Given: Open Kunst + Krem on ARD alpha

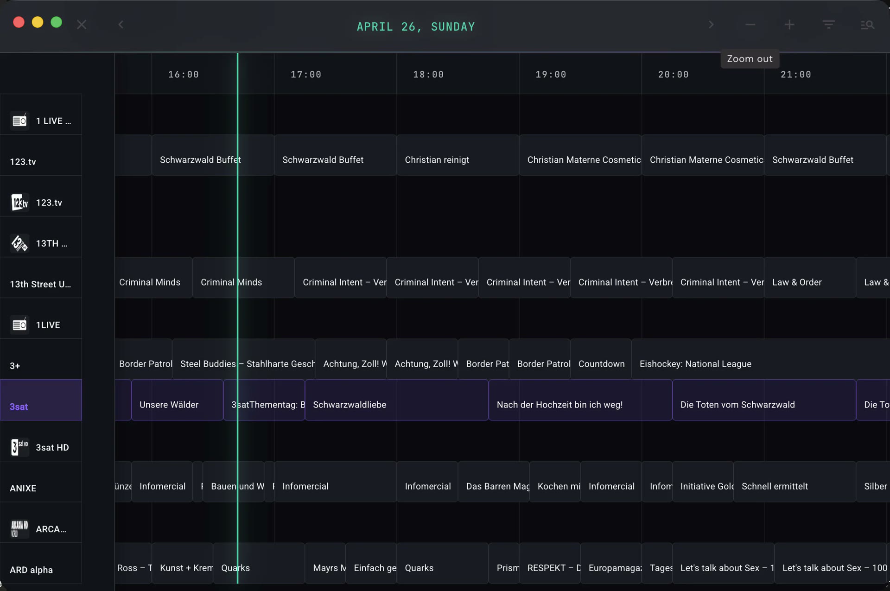Looking at the screenshot, I should pos(183,563).
